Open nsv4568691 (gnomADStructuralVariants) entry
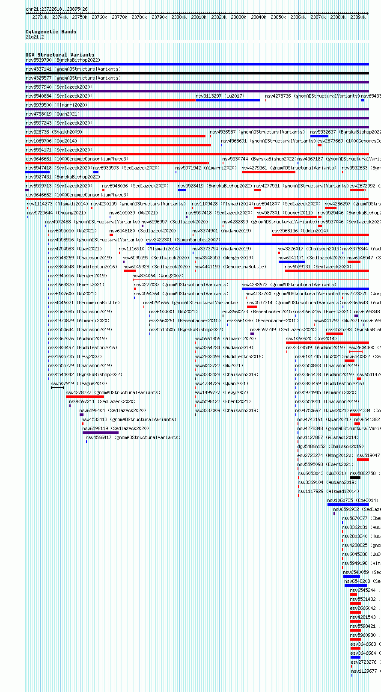Viewport: 381px width, 692px height. 268,141
